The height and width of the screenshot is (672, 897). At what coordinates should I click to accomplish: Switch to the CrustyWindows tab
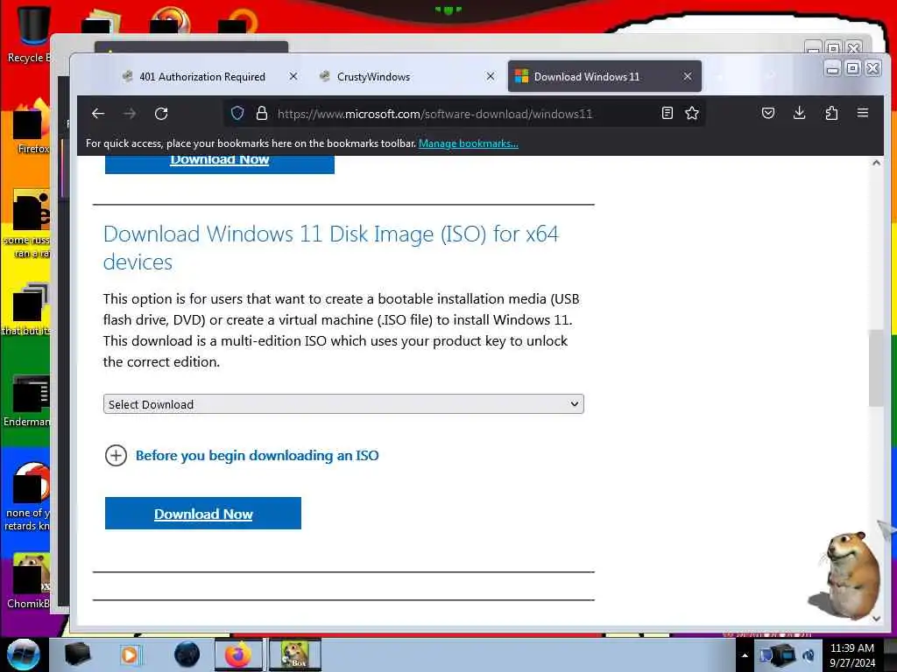[406, 77]
